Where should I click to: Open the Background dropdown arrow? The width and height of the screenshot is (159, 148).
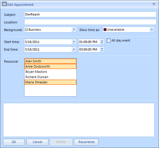74,30
